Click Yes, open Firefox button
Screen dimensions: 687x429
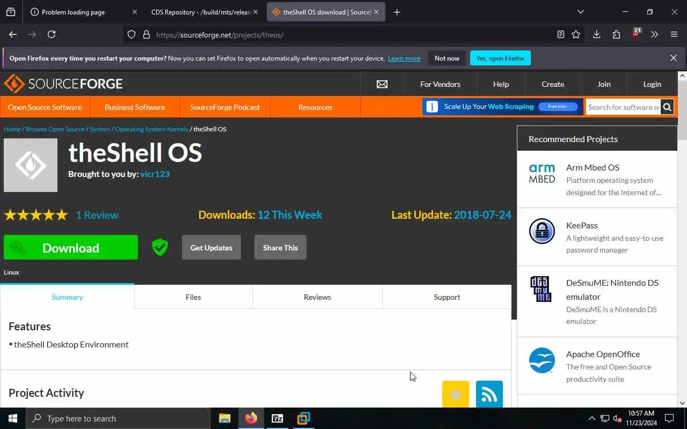pos(500,58)
